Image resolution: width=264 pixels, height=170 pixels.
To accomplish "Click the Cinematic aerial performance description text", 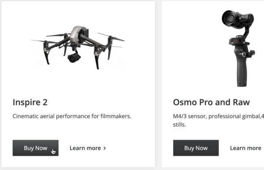I will pos(72,116).
